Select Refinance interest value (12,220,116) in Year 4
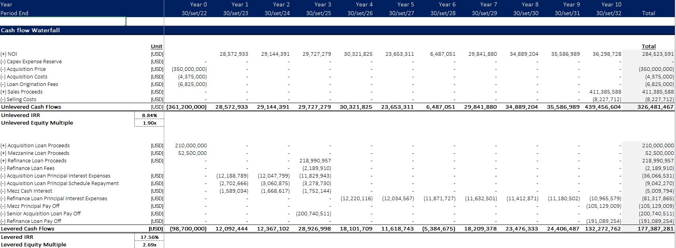Viewport: 676px width, 248px height. pyautogui.click(x=357, y=199)
